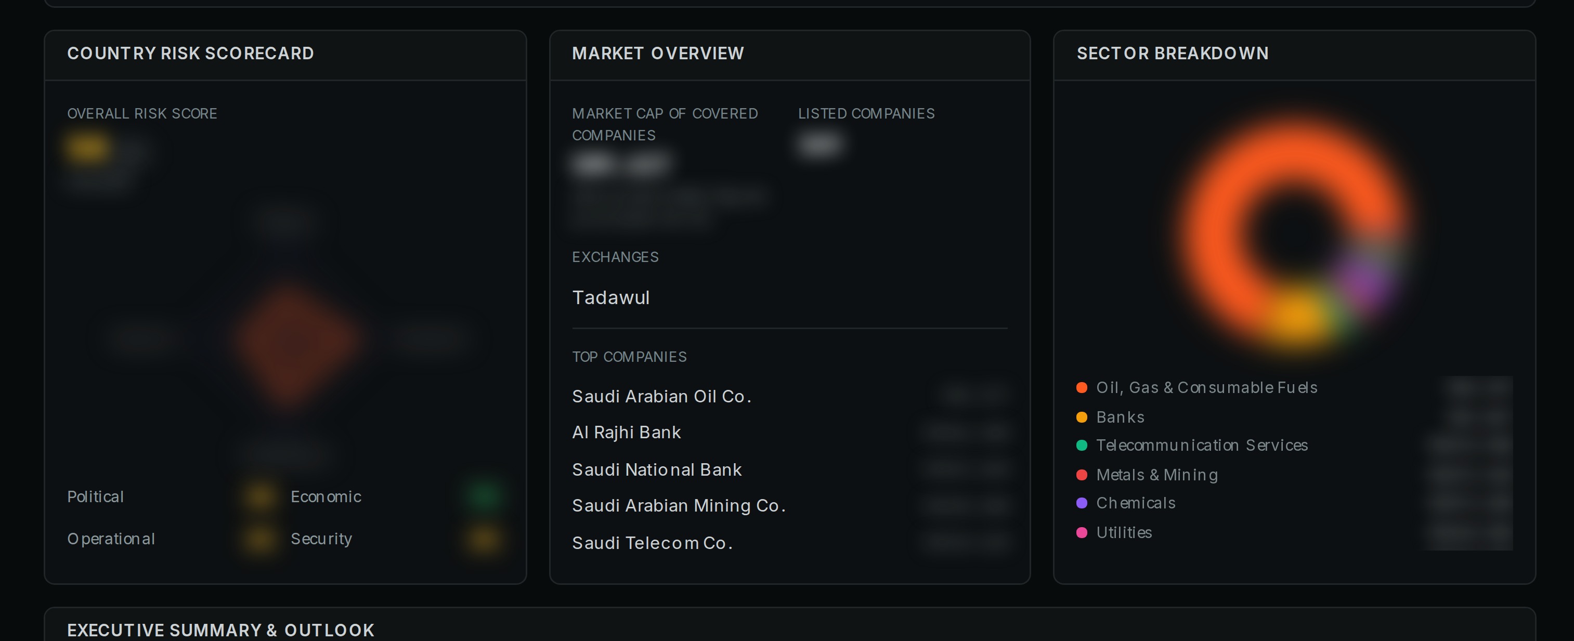Click the Security risk label
This screenshot has width=1574, height=641.
tap(321, 539)
